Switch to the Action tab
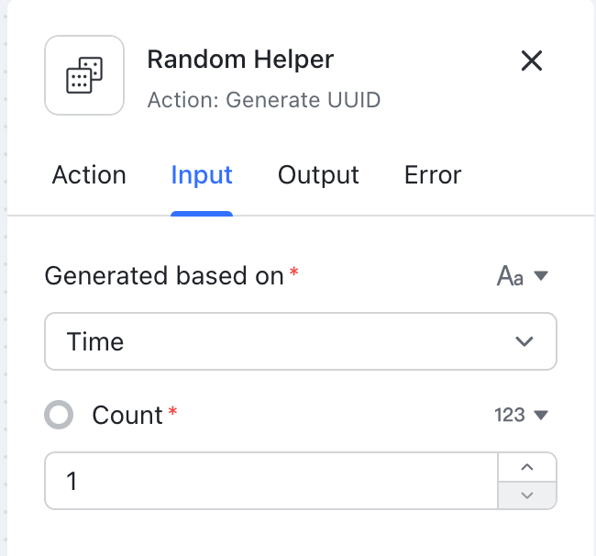This screenshot has width=596, height=556. coord(89,175)
